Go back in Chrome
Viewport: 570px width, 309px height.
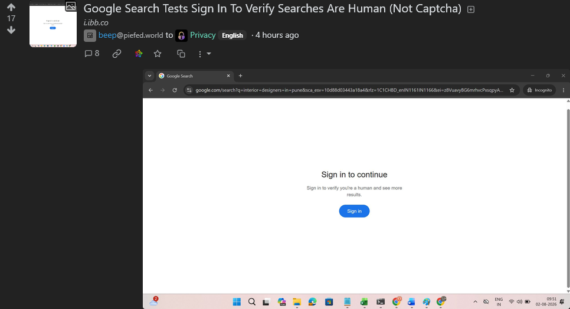[x=150, y=90]
